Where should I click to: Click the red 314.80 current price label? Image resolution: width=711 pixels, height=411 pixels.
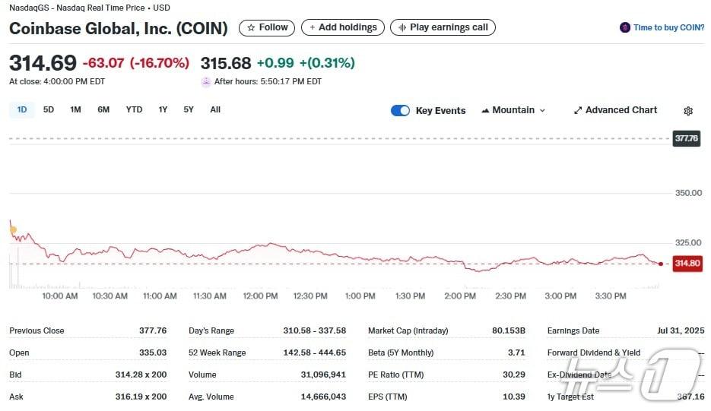[687, 264]
